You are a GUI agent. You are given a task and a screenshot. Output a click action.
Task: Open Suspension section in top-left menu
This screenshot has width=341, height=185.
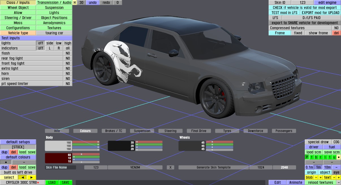point(54,8)
